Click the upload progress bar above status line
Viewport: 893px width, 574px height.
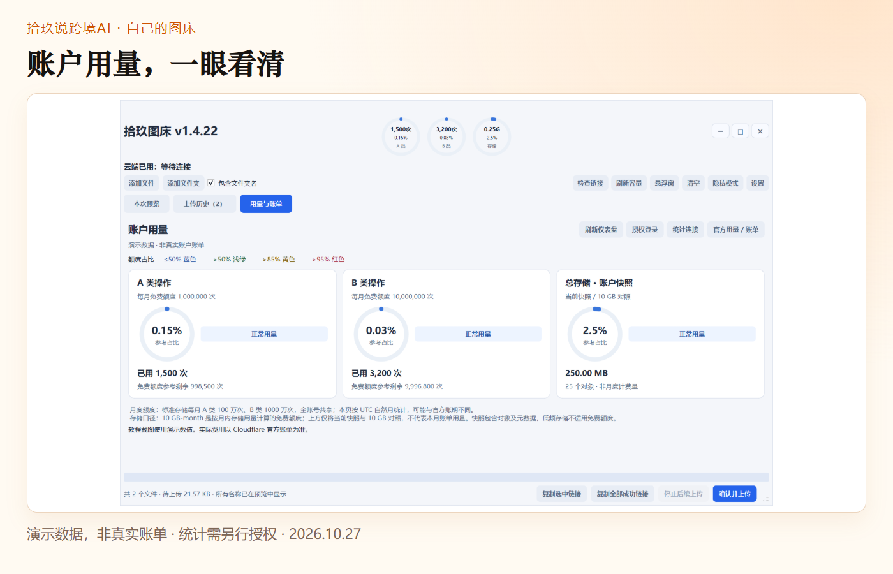point(447,477)
